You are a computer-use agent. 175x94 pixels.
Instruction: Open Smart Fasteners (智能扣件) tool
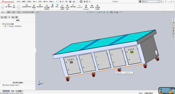[34, 7]
